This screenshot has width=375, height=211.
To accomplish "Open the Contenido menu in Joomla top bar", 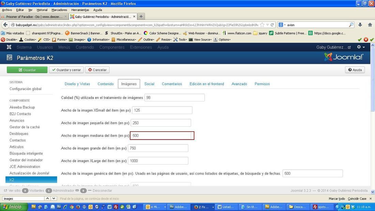I will (x=85, y=47).
